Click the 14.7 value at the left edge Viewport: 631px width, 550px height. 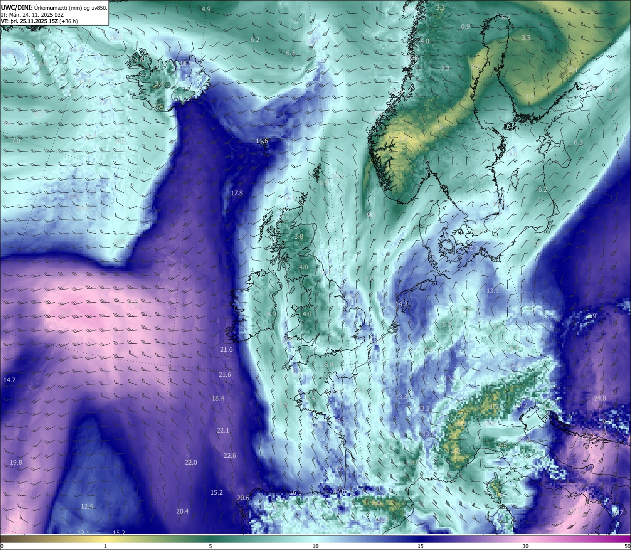coord(9,380)
